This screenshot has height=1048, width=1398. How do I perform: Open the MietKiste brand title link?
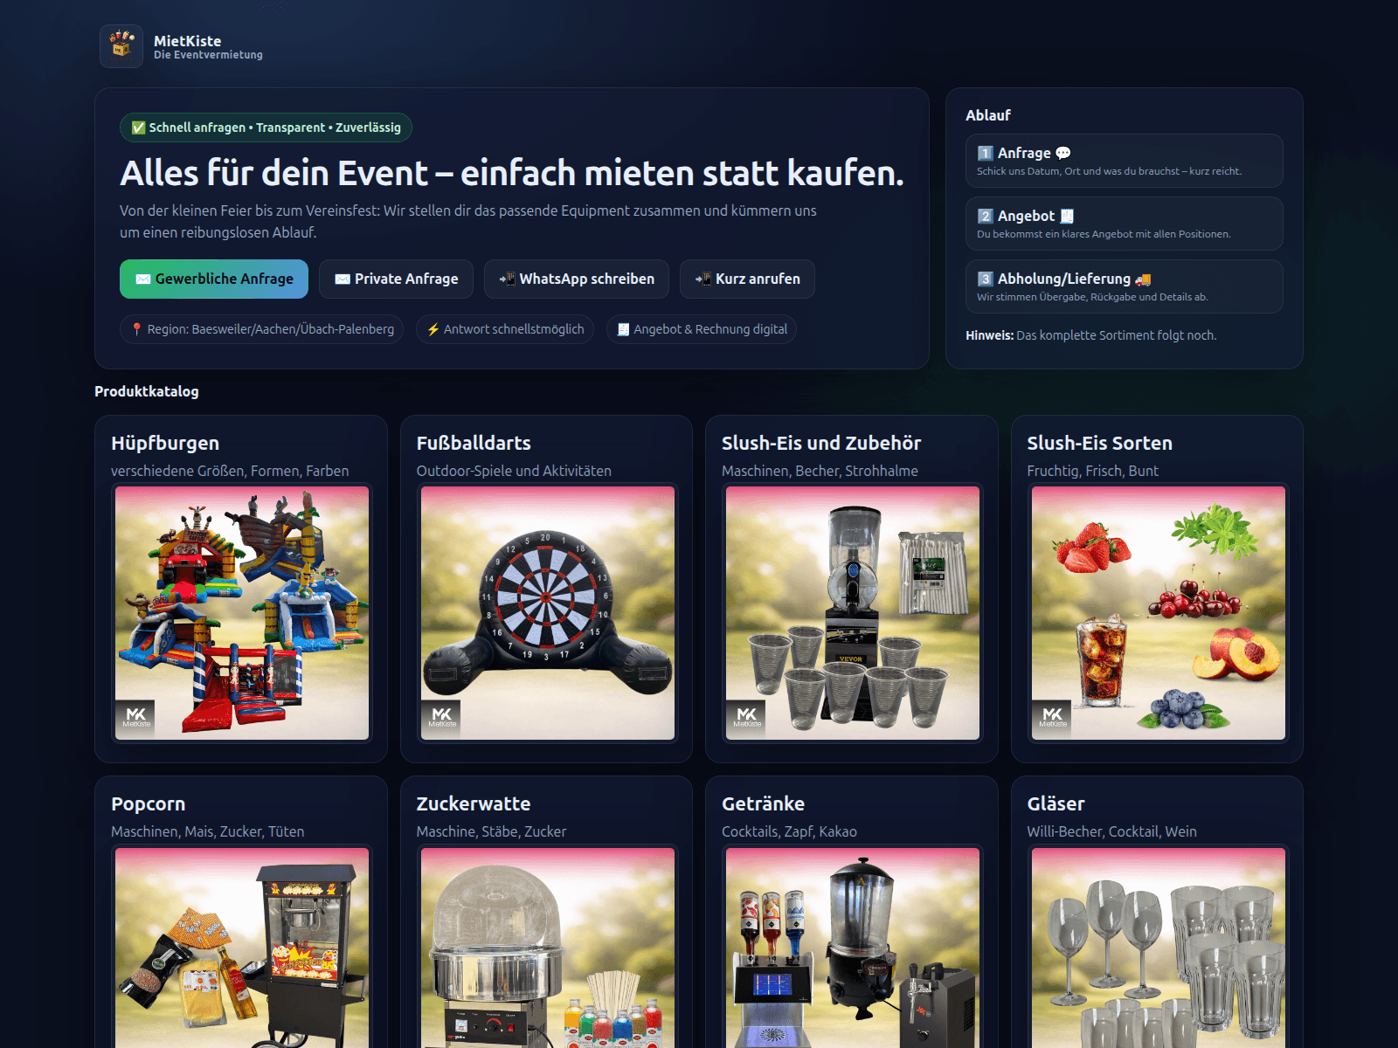pos(187,41)
